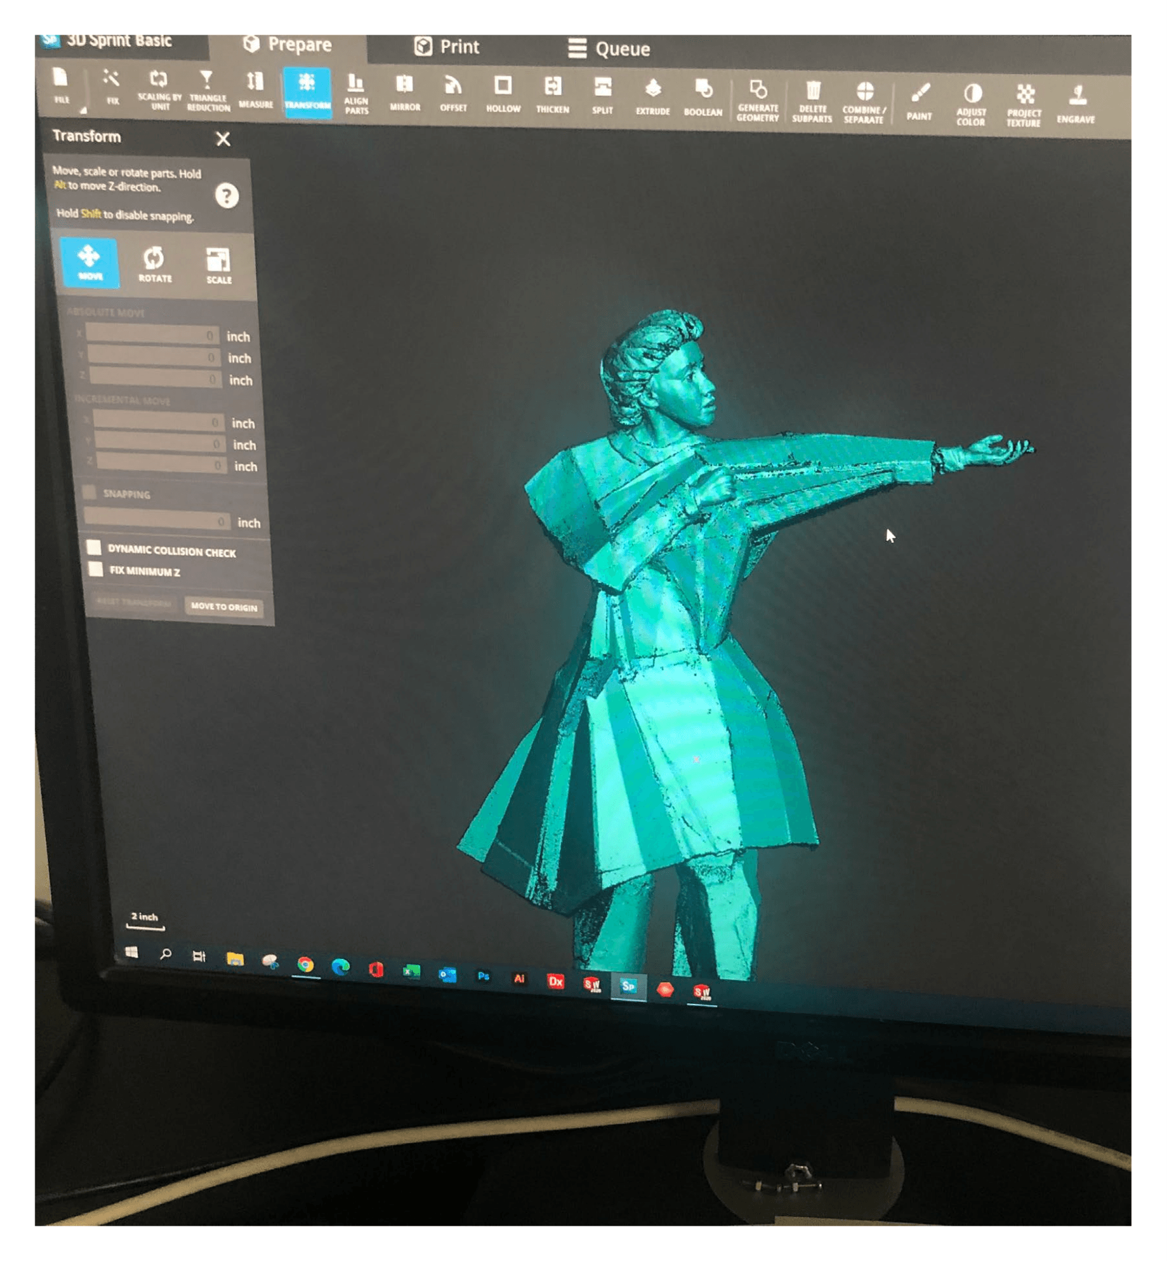
Task: Open the Queue tab
Action: [609, 49]
